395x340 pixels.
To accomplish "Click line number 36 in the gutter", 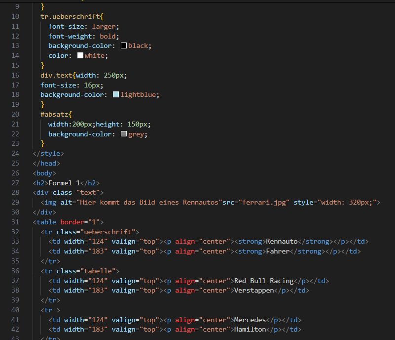I will [14, 271].
